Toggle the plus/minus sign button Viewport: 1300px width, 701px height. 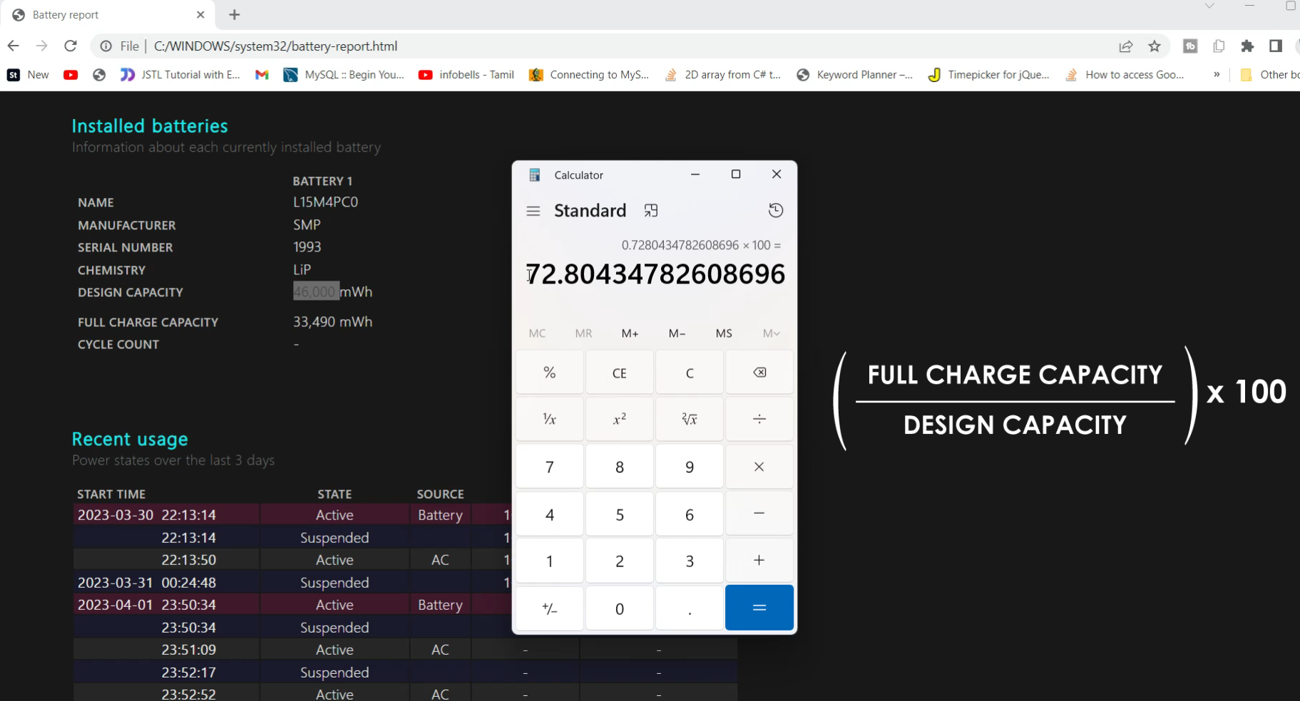click(549, 608)
